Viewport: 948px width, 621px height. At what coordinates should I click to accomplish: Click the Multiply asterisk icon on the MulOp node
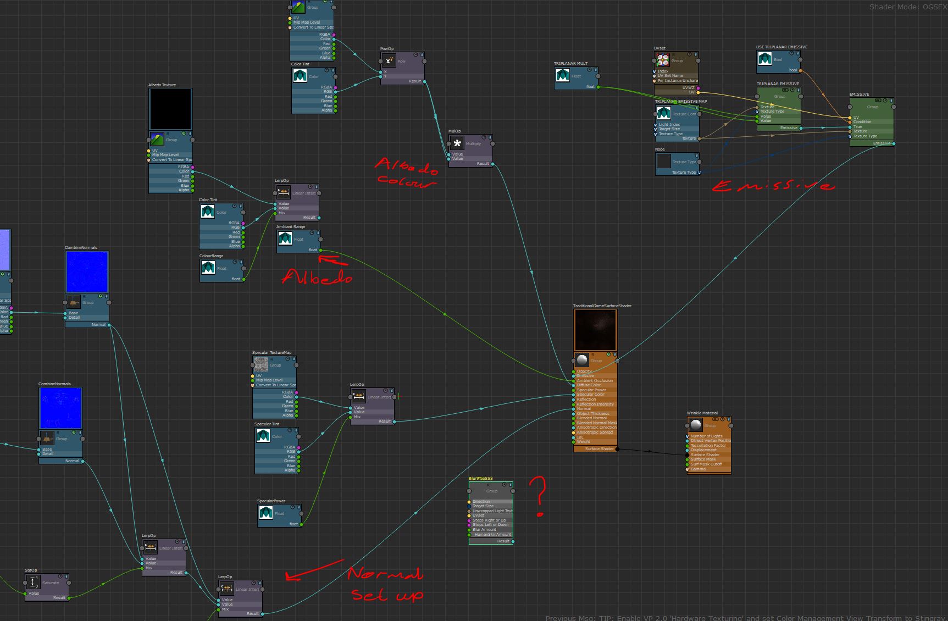(457, 144)
